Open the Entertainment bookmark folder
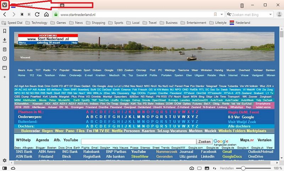The image size is (284, 171). tap(193, 23)
